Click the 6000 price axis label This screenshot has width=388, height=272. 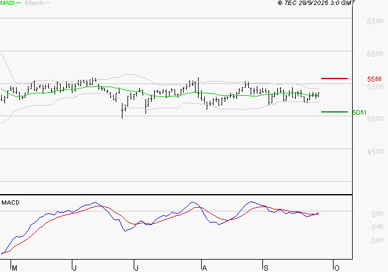(x=375, y=54)
